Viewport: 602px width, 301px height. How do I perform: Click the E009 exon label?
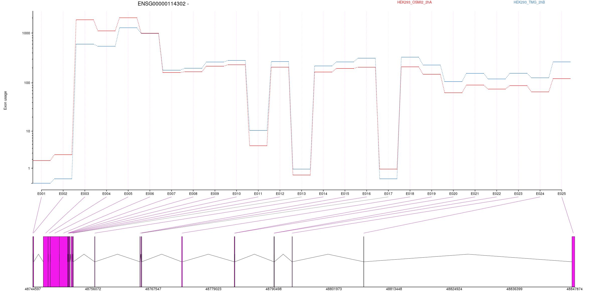pos(215,194)
